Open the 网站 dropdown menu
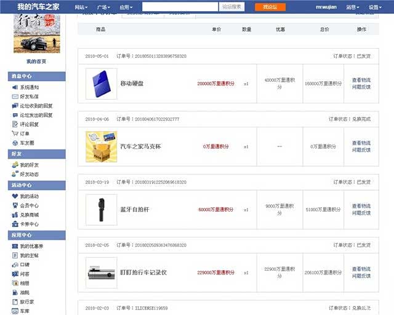This screenshot has height=315, width=394. point(81,7)
